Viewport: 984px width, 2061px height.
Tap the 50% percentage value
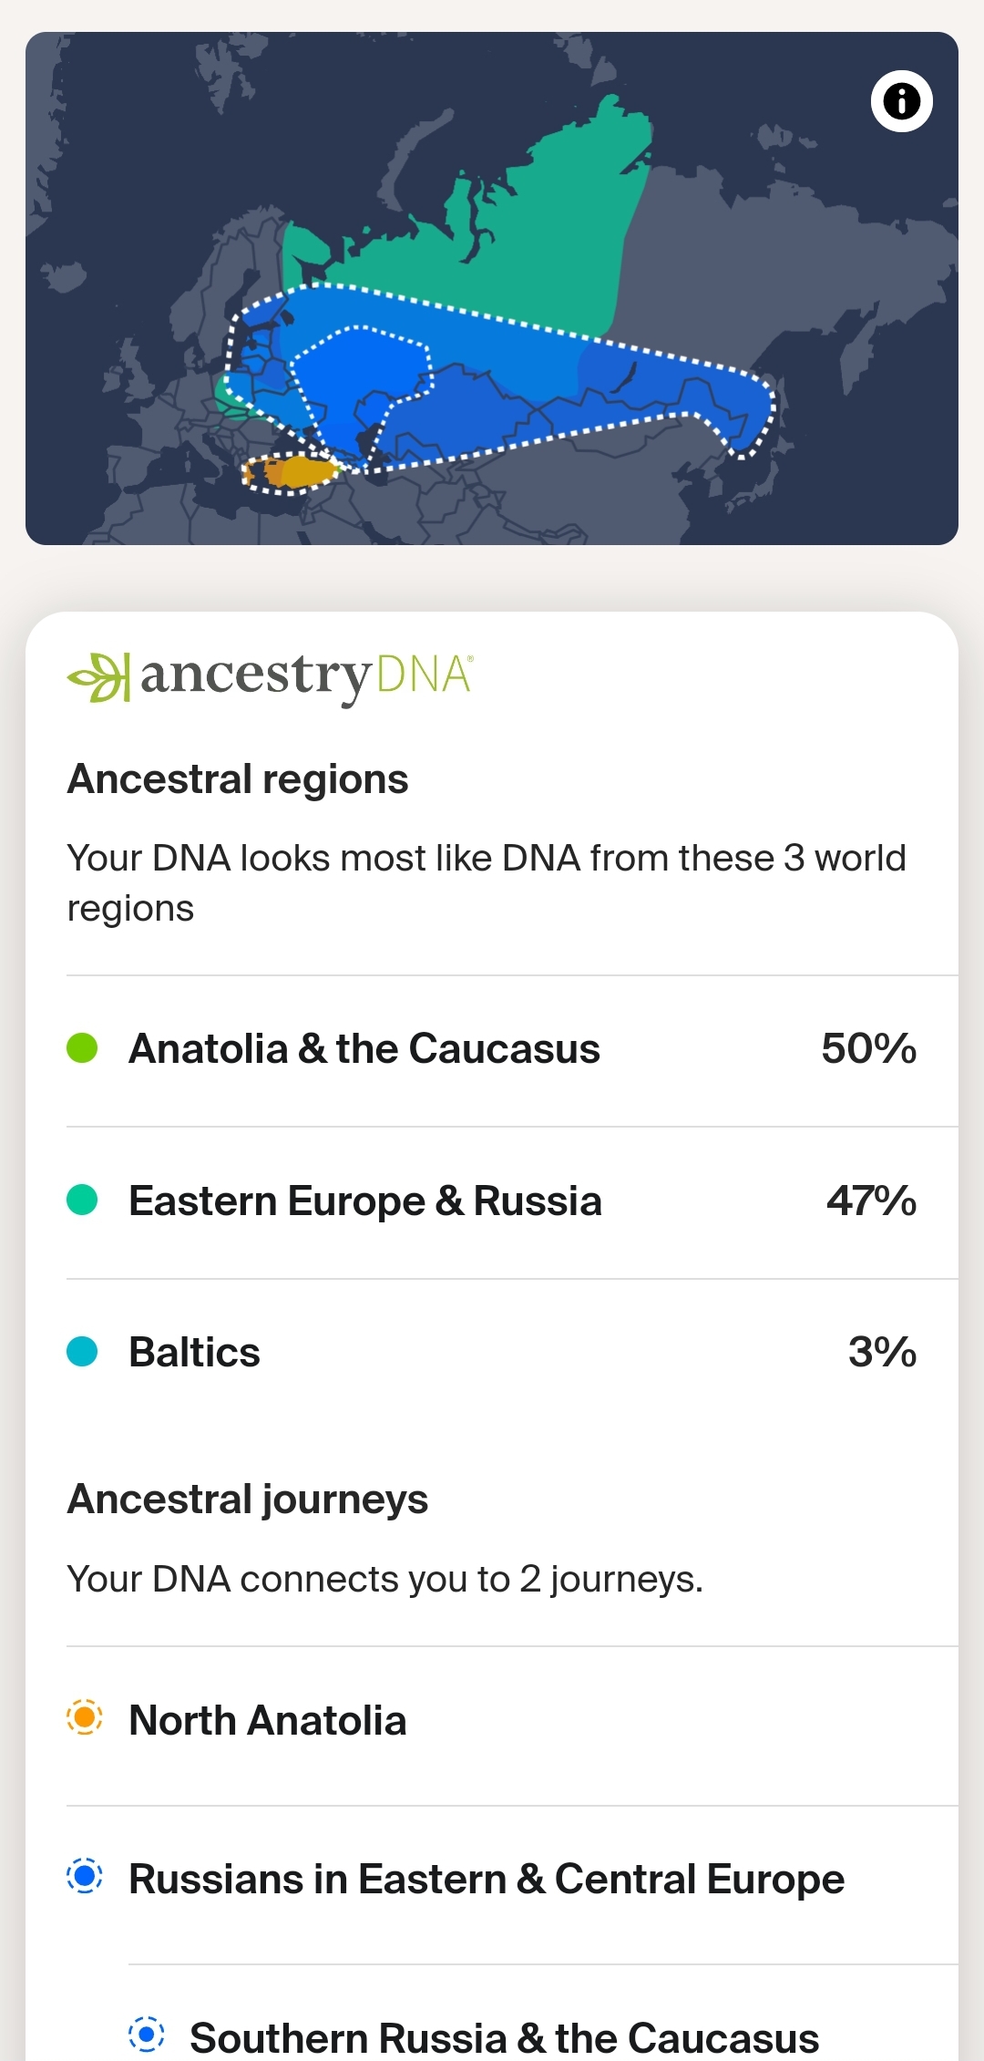tap(868, 1049)
